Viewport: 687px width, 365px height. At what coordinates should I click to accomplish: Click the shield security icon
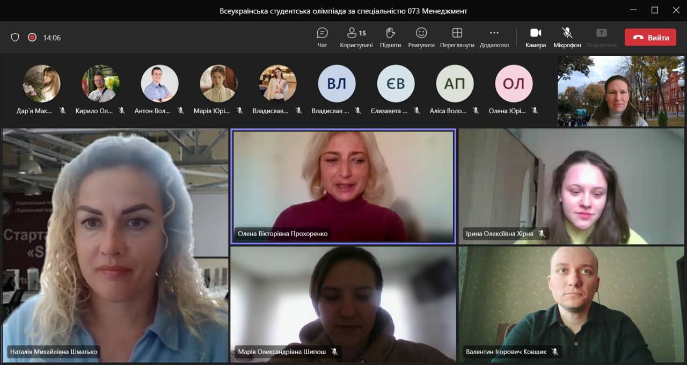[x=15, y=38]
